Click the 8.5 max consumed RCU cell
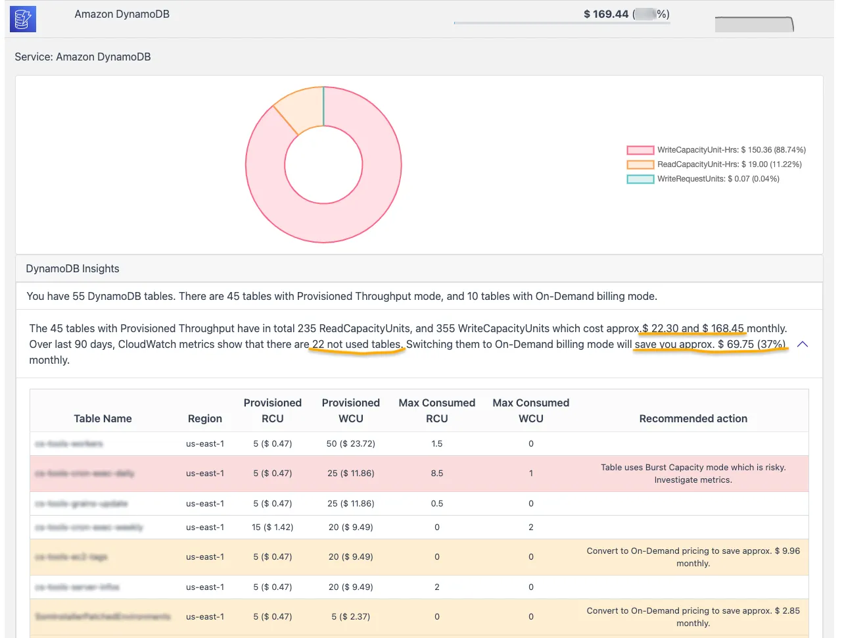This screenshot has width=842, height=638. [x=437, y=474]
